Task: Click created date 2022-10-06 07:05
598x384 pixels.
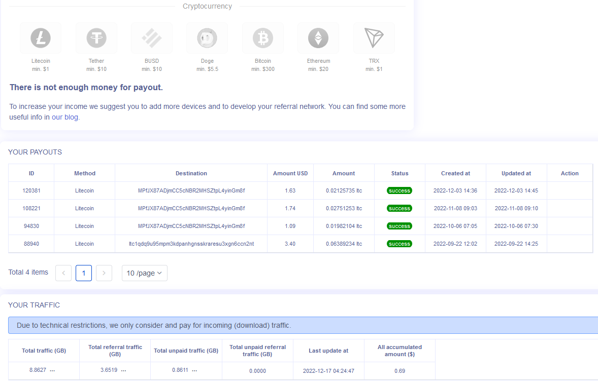Action: 455,226
